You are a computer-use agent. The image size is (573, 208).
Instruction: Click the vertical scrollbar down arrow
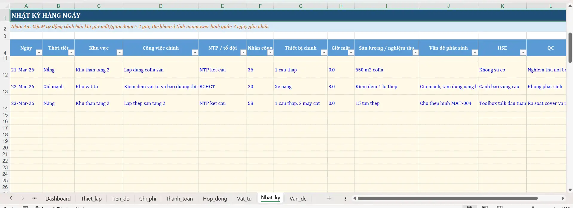(x=570, y=190)
